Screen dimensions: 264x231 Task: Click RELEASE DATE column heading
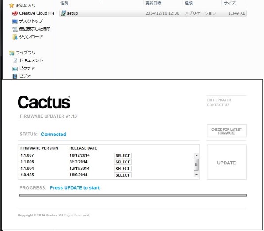coord(83,148)
